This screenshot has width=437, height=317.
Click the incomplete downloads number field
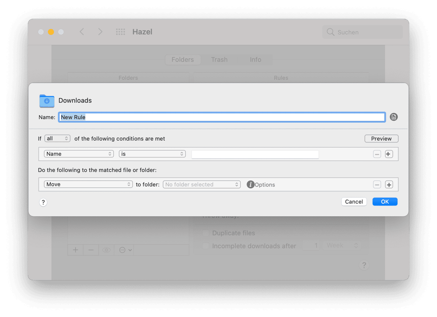(312, 246)
